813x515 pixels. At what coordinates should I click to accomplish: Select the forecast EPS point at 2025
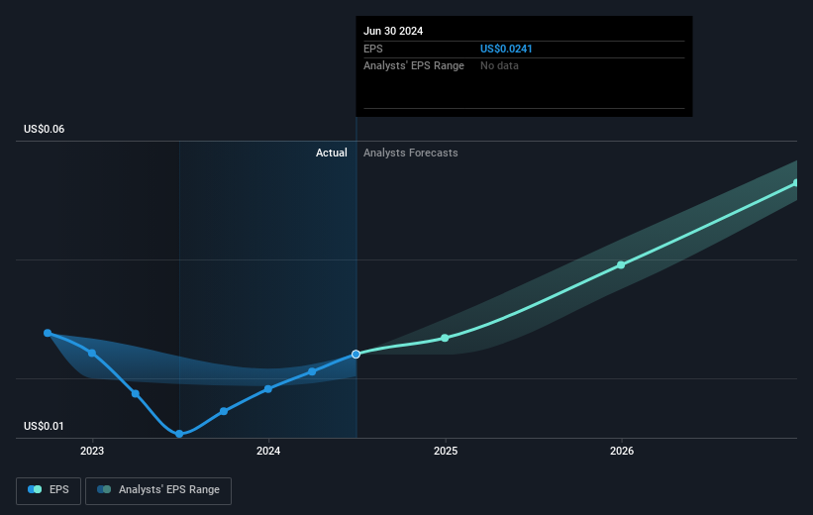click(445, 338)
